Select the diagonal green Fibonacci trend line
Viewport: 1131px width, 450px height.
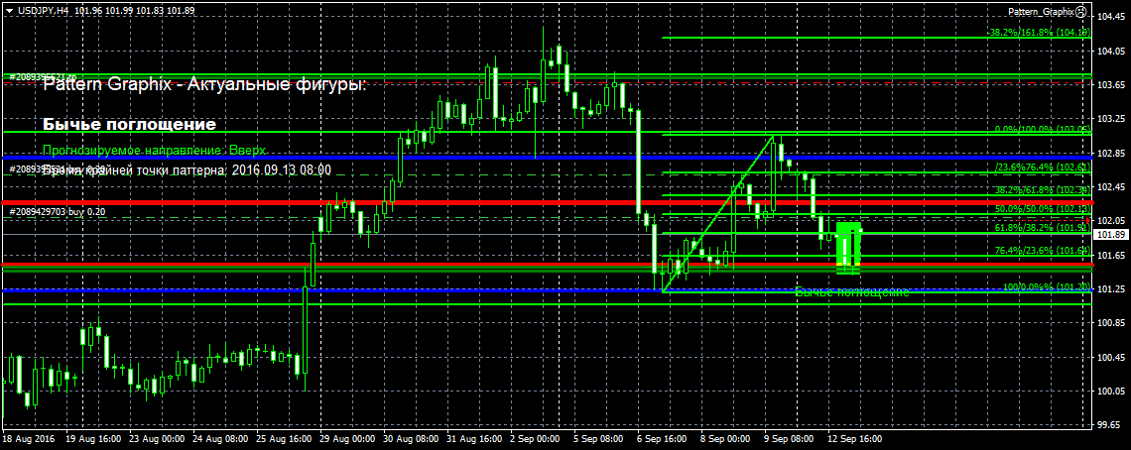(x=718, y=213)
